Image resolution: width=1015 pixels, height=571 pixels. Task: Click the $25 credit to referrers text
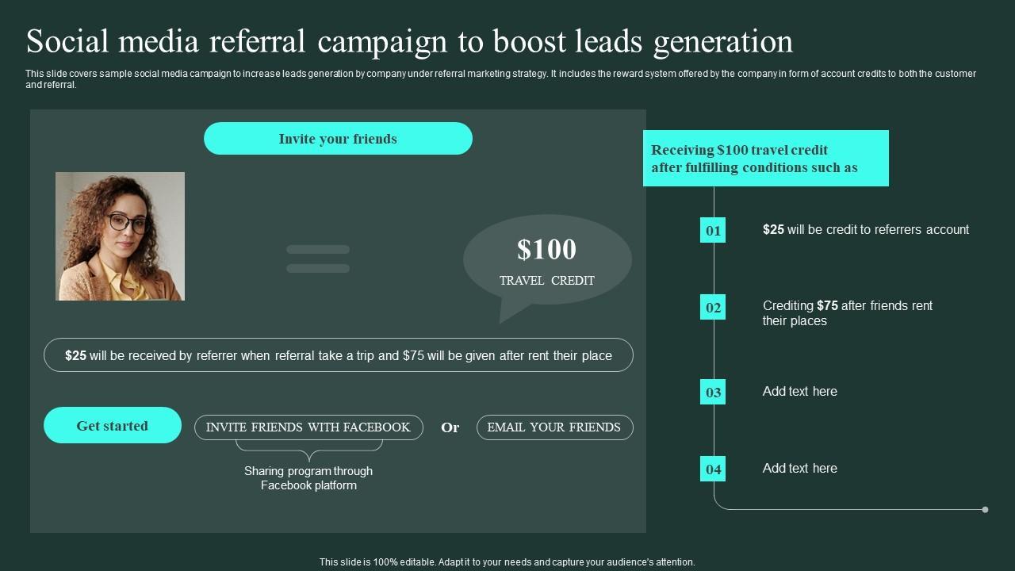coord(865,229)
